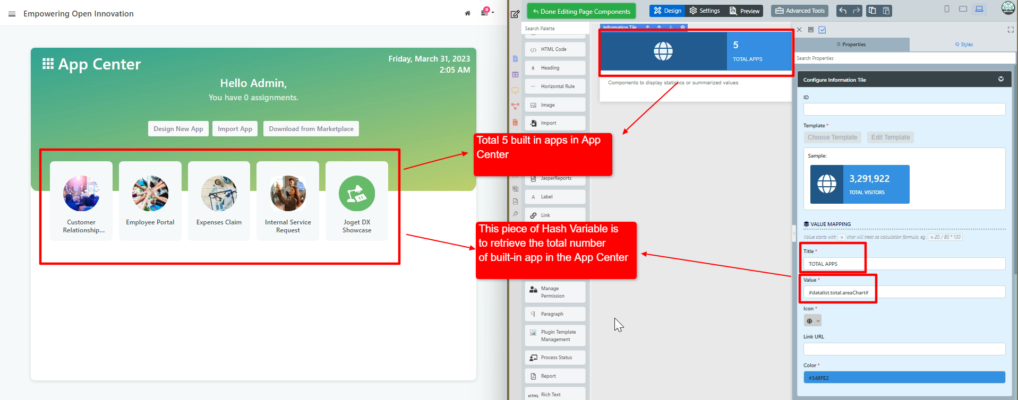Select Heading palette component
Viewport: 1018px width, 400px height.
tap(555, 68)
